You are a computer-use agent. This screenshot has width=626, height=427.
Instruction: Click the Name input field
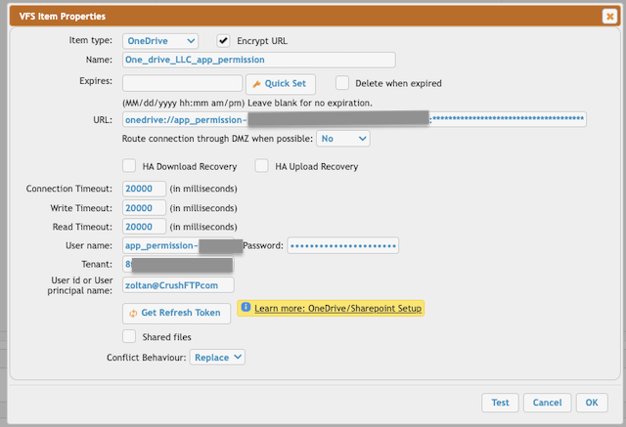258,60
